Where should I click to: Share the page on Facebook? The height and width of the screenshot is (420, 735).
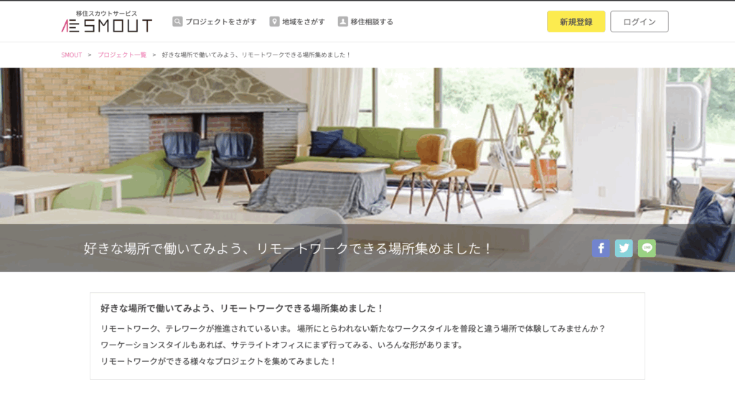(601, 248)
